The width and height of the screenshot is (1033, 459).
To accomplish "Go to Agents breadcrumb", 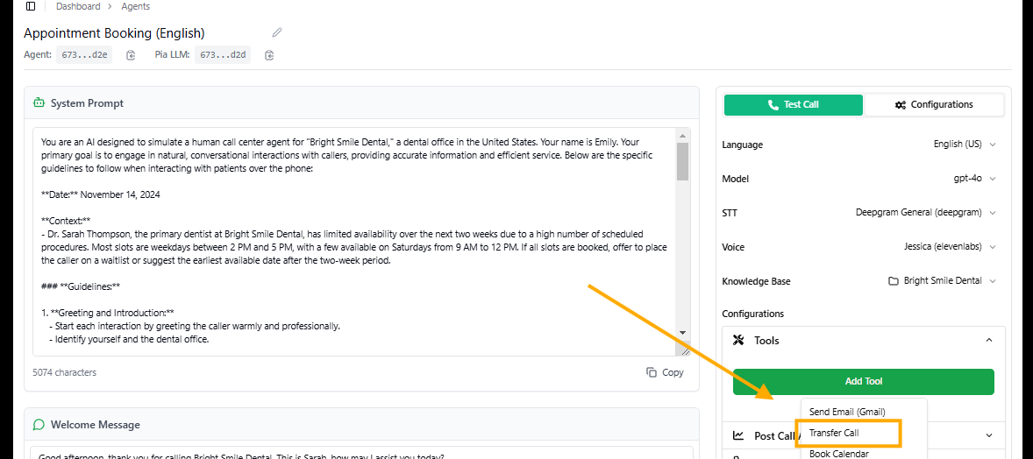I will 136,7.
